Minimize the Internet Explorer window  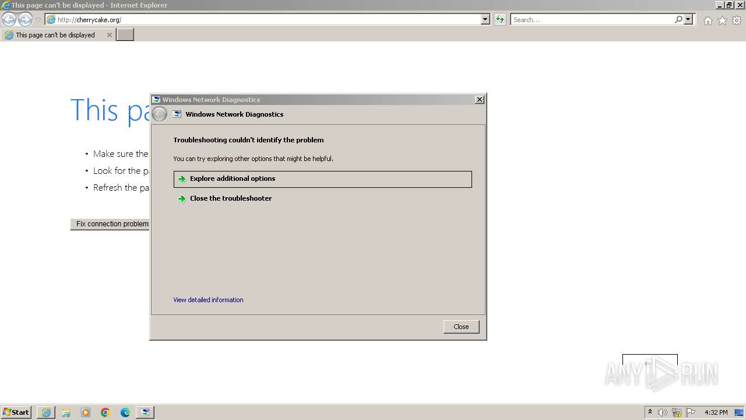click(720, 5)
